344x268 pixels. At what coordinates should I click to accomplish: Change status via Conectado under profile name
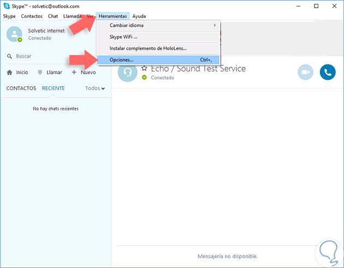tap(39, 38)
